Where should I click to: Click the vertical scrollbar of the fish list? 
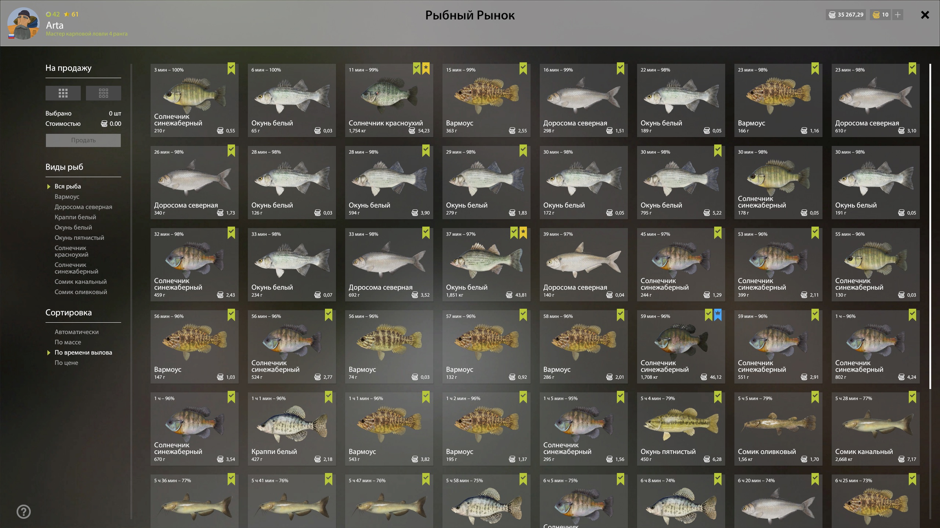click(x=930, y=226)
